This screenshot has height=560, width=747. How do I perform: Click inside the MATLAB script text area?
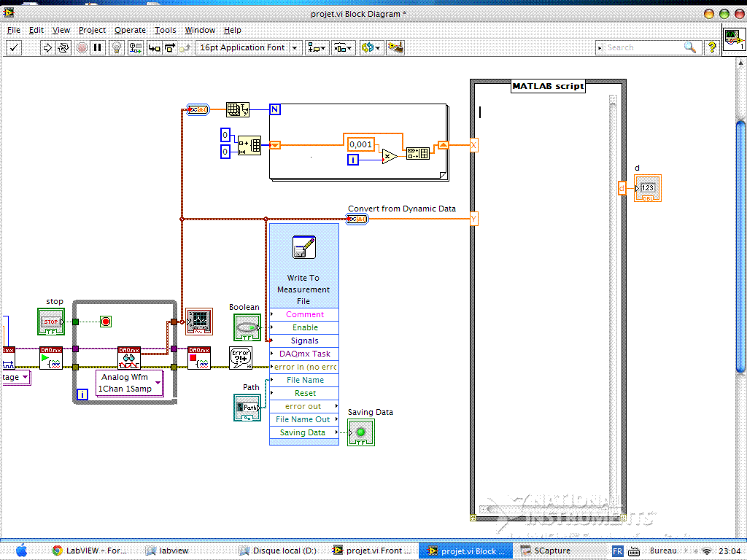(543, 300)
